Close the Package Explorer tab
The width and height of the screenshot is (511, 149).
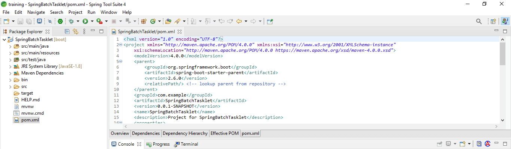click(x=48, y=32)
